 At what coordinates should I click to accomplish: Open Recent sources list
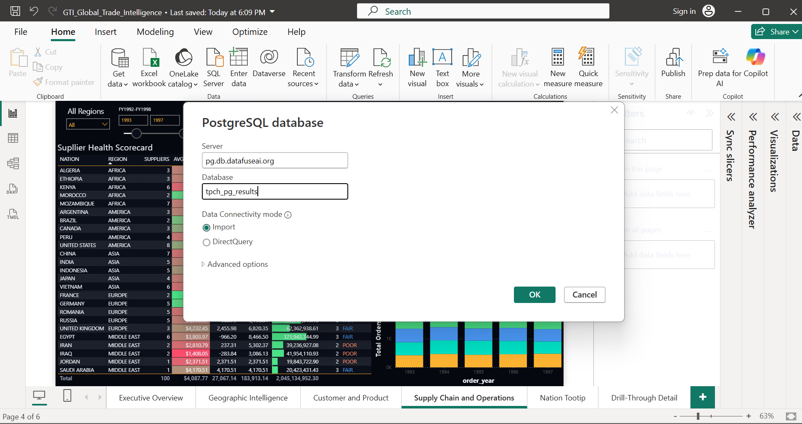click(303, 67)
